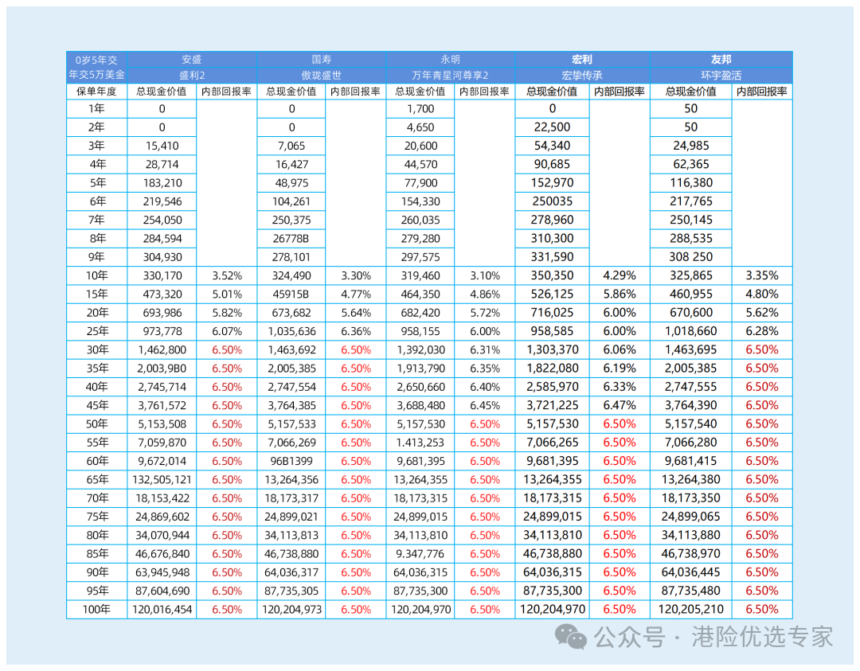Viewport: 860px width, 671px height.
Task: Click the rate '6.19%'
Action: [620, 369]
